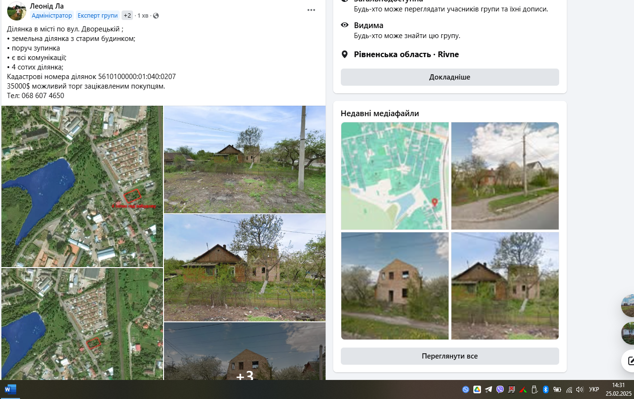This screenshot has height=399, width=634.
Task: Open the post options three-dot menu
Action: pos(311,10)
